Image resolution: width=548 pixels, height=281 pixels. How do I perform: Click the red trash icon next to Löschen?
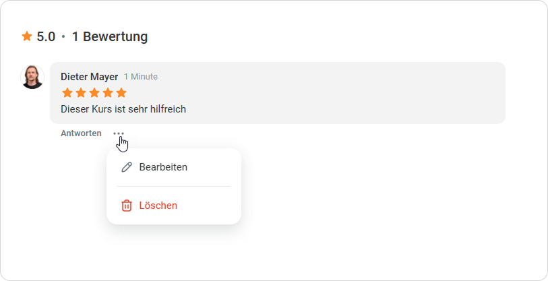(x=127, y=206)
